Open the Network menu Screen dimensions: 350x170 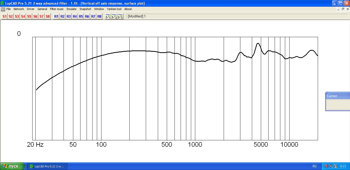coord(19,9)
